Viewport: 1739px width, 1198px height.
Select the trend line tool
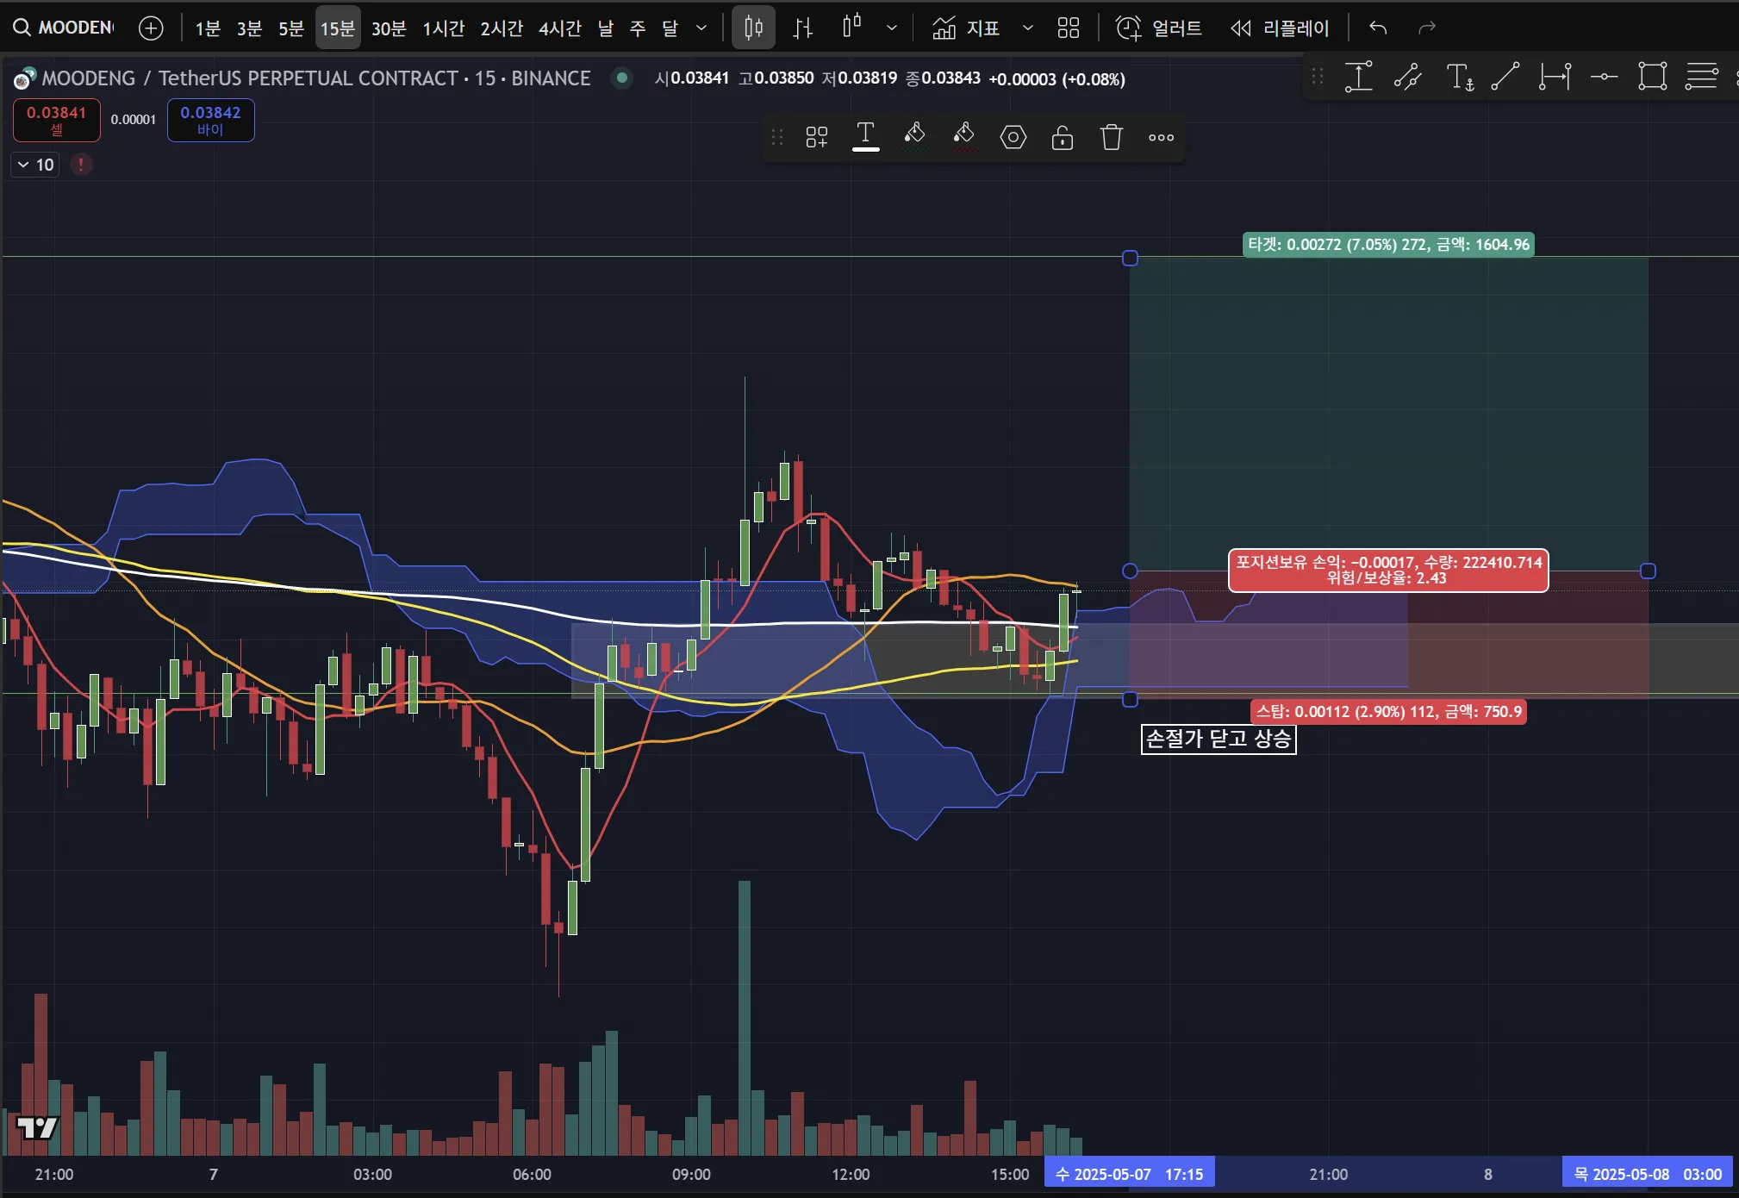(1505, 77)
